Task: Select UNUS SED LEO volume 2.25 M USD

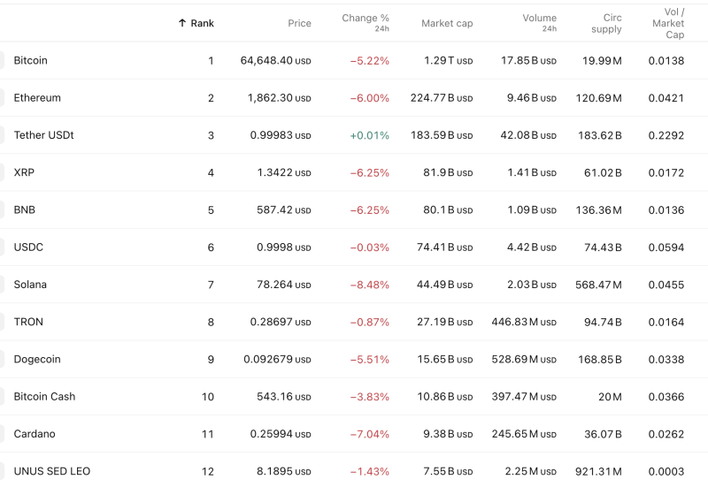Action: tap(530, 472)
